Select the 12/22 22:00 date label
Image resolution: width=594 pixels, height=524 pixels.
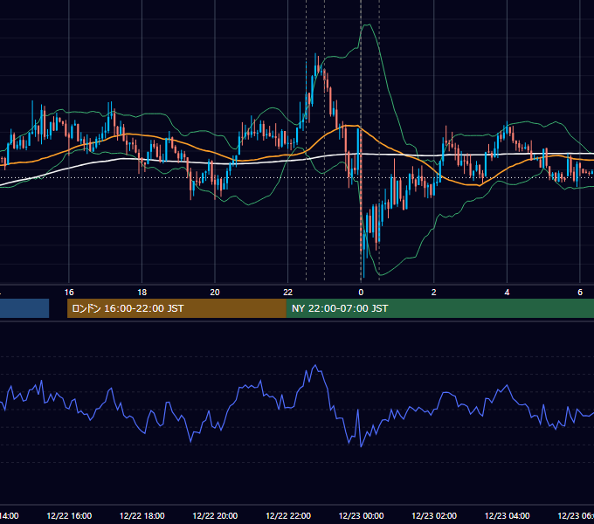288,515
